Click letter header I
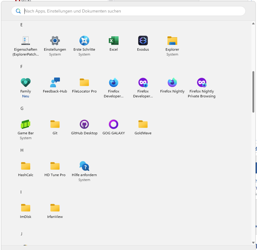The width and height of the screenshot is (257, 250). [21, 192]
